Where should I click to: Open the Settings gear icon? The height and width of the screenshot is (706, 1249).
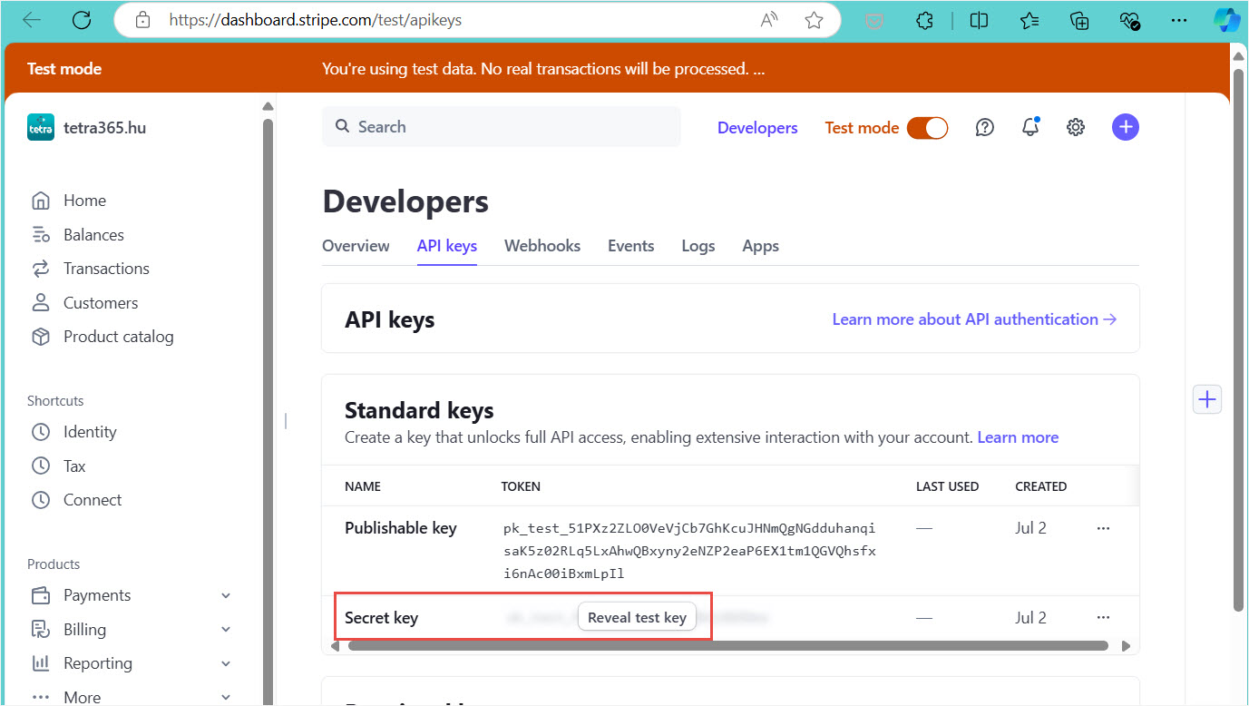coord(1076,128)
